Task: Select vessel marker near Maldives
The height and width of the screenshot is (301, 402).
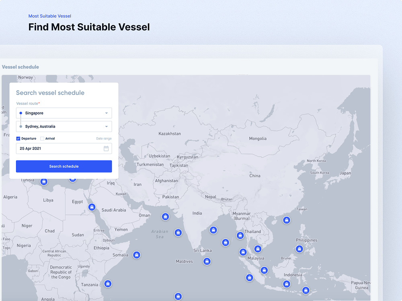Action: tap(207, 261)
